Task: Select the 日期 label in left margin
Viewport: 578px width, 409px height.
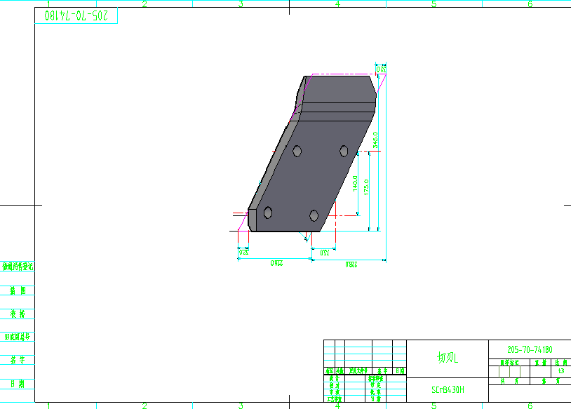Action: [x=17, y=384]
